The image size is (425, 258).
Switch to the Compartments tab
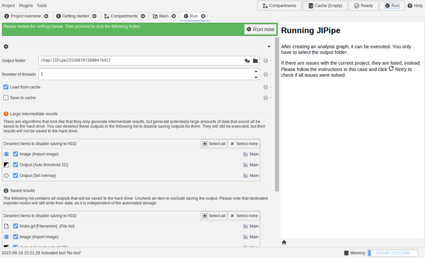(123, 16)
